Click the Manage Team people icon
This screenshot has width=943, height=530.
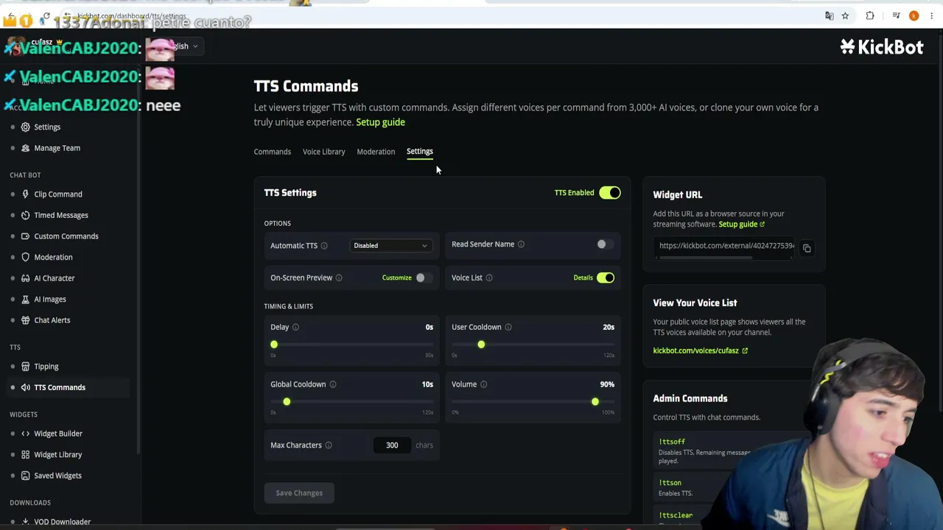pos(26,148)
